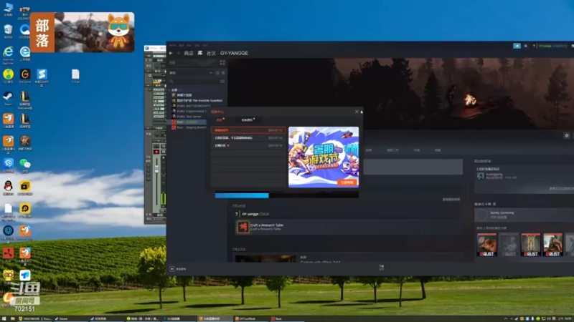574x322 pixels.
Task: Open the This PC desktop icon
Action: (x=8, y=9)
